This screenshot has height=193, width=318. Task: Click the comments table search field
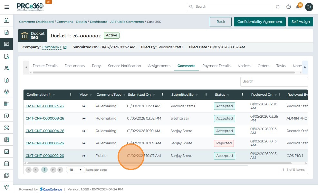tap(274, 82)
